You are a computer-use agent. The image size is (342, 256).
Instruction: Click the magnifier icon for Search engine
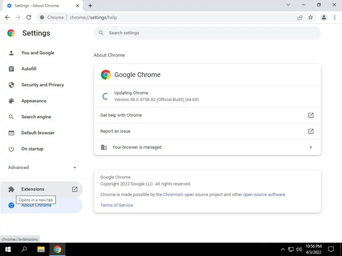11,117
